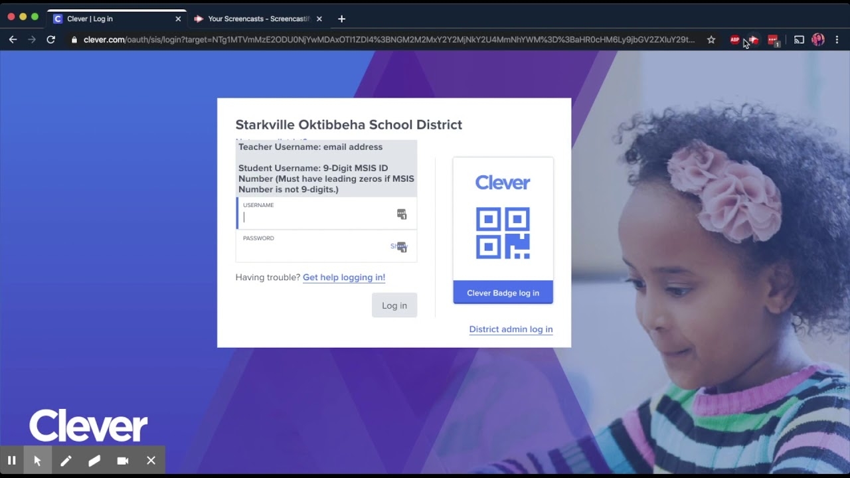The width and height of the screenshot is (850, 478).
Task: Click the District admin log in link
Action: (511, 329)
